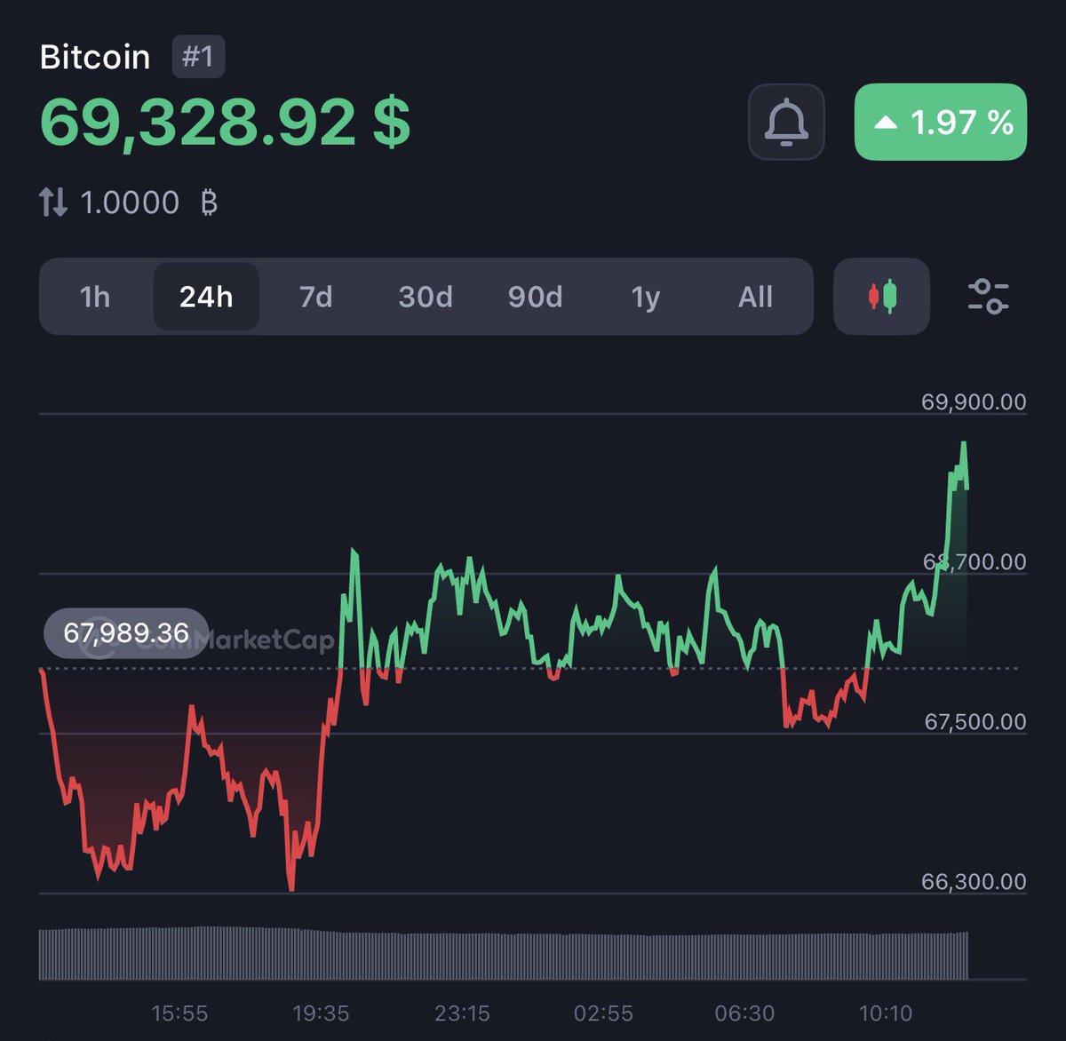
Task: Tap the 19:35 time label
Action: click(321, 1013)
